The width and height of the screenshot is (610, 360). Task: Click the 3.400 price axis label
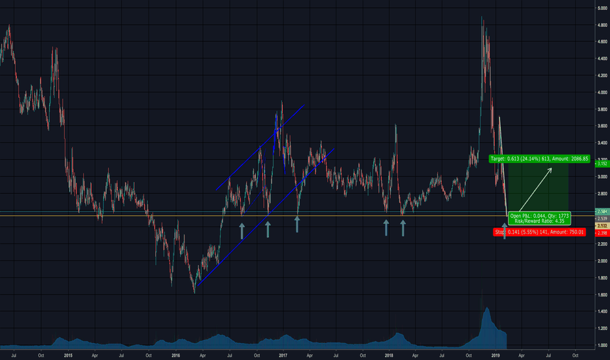[x=602, y=143]
